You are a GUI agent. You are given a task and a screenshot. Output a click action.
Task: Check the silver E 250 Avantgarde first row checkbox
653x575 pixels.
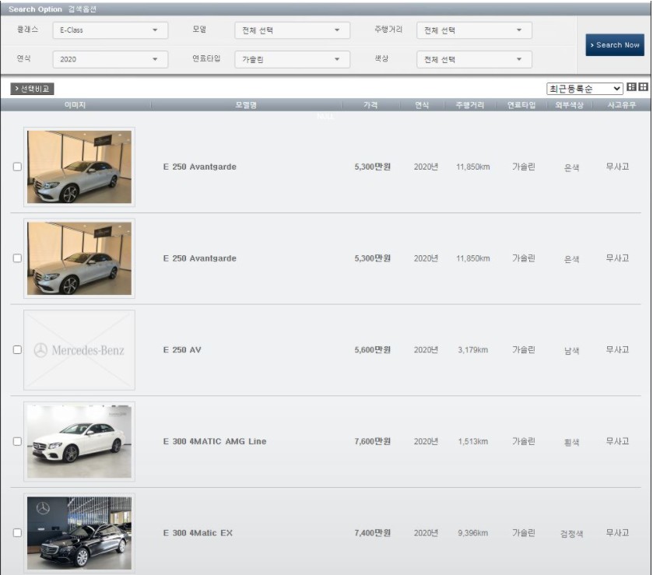tap(17, 167)
